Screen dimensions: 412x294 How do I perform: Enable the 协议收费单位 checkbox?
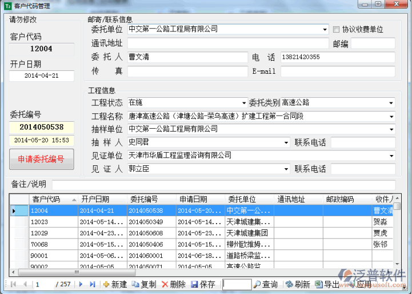pos(337,29)
